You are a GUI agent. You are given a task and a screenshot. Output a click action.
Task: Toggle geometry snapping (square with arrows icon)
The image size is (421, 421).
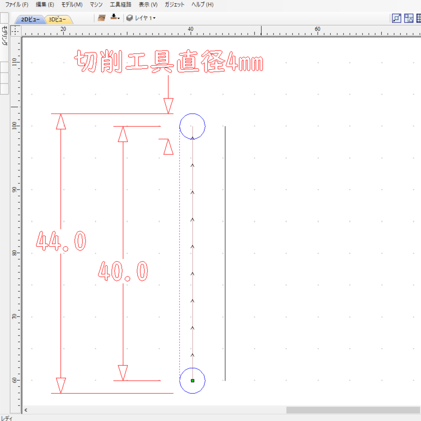tap(397, 18)
